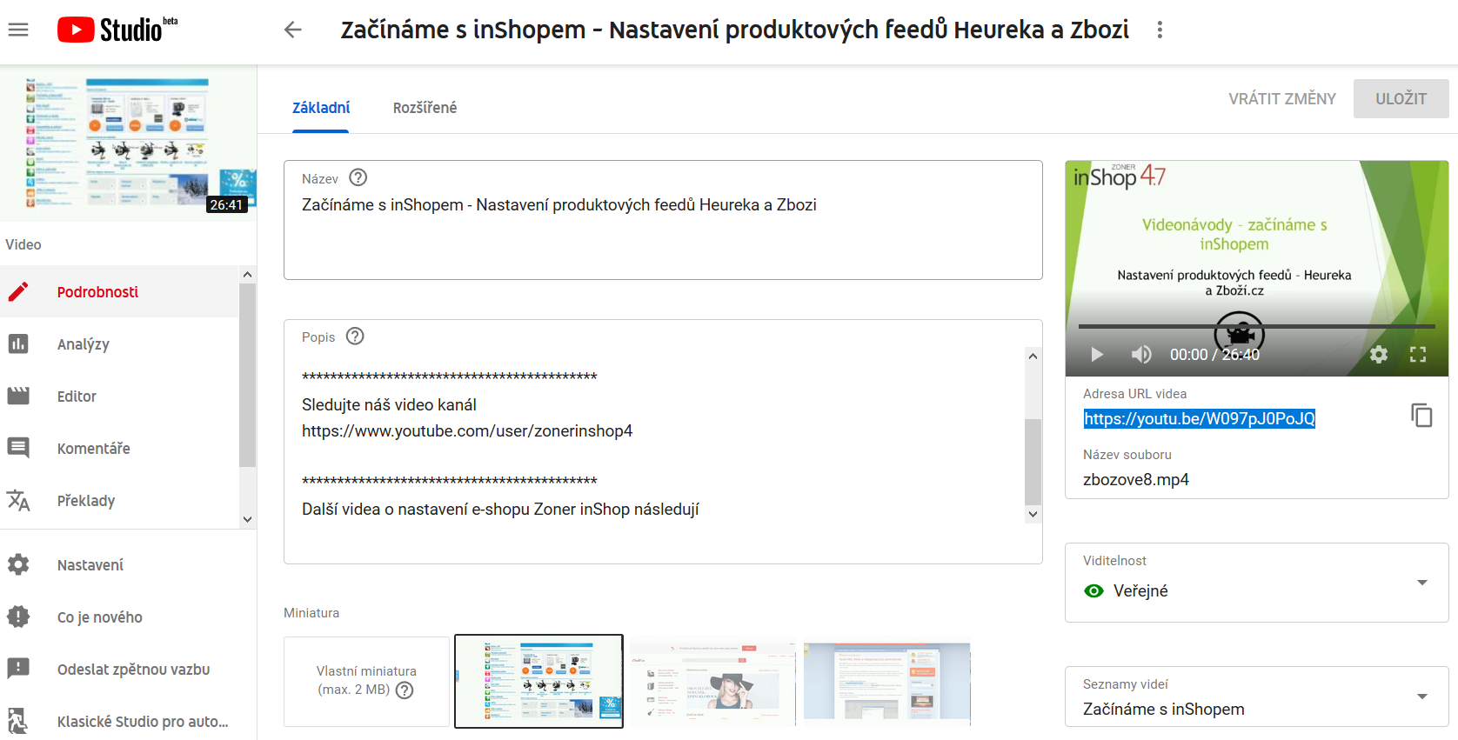Click the back arrow next to title
The height and width of the screenshot is (740, 1458).
click(293, 30)
